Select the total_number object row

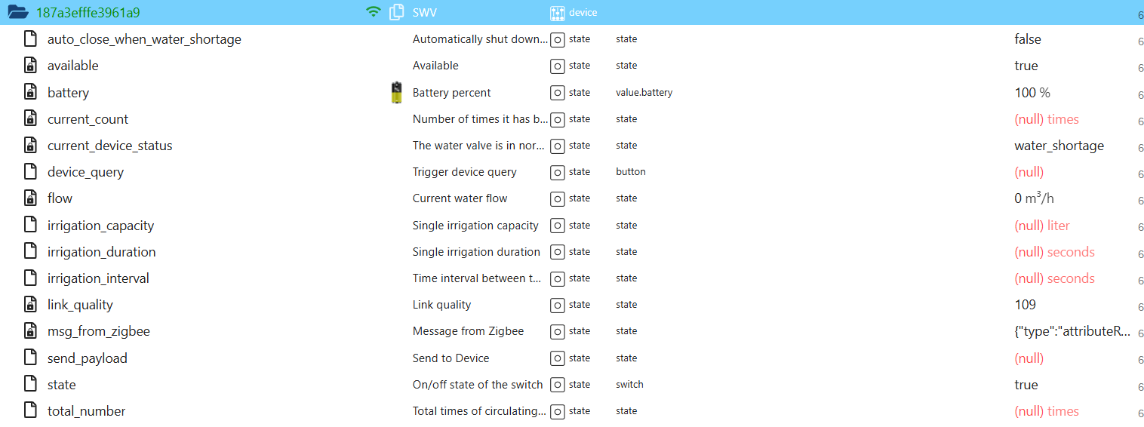pyautogui.click(x=572, y=411)
